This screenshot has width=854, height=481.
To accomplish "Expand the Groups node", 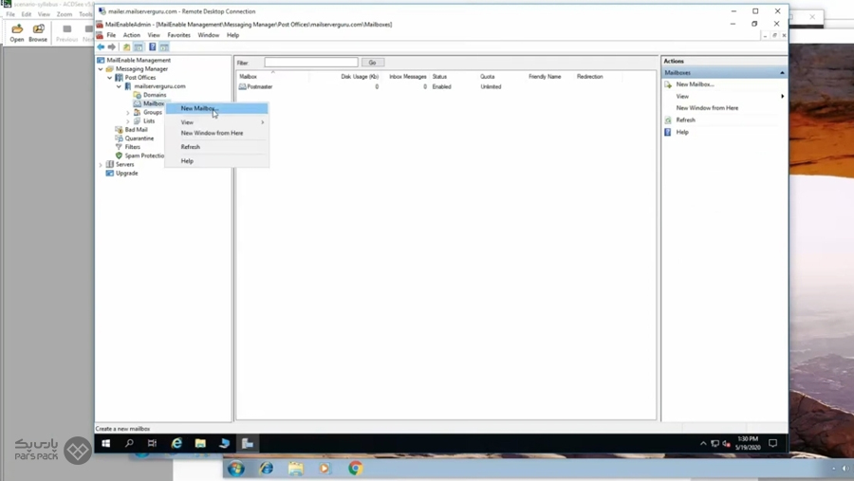I will click(128, 113).
